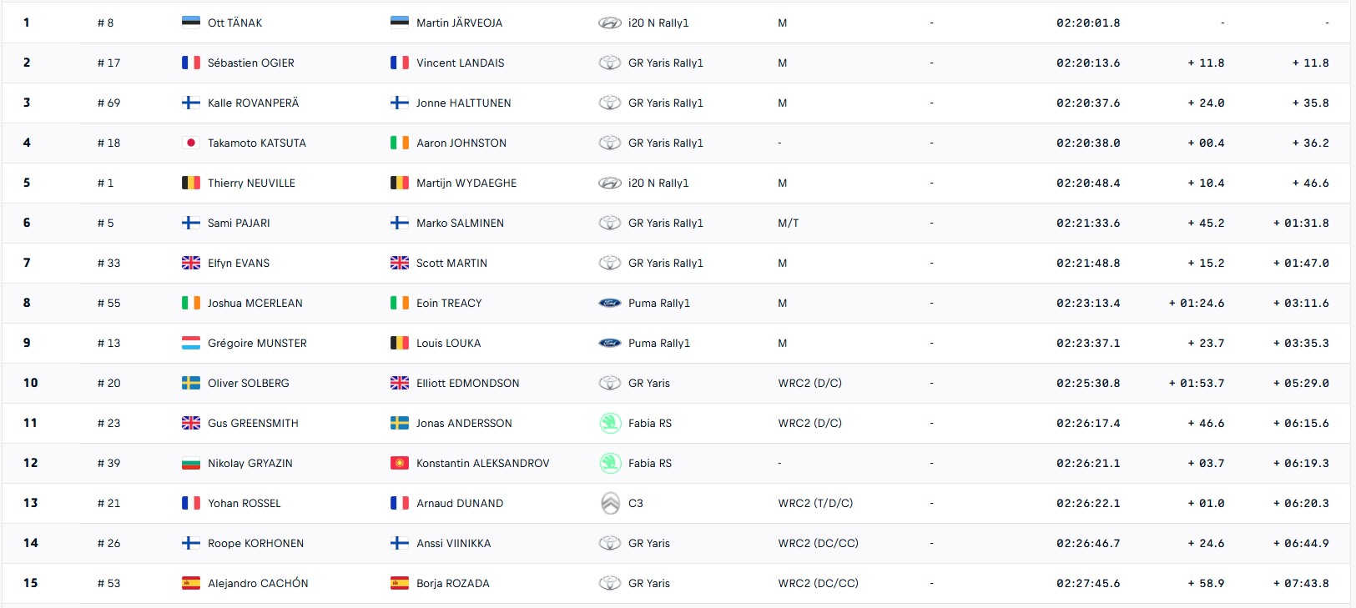Click the Skoda logo beside Gus Greensmith's Fabia RS

610,423
